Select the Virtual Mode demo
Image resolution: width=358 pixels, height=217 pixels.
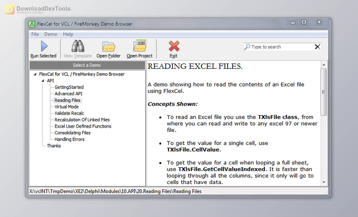click(66, 107)
